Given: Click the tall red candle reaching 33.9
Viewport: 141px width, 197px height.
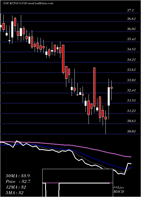Looking at the screenshot, I should pos(94,87).
